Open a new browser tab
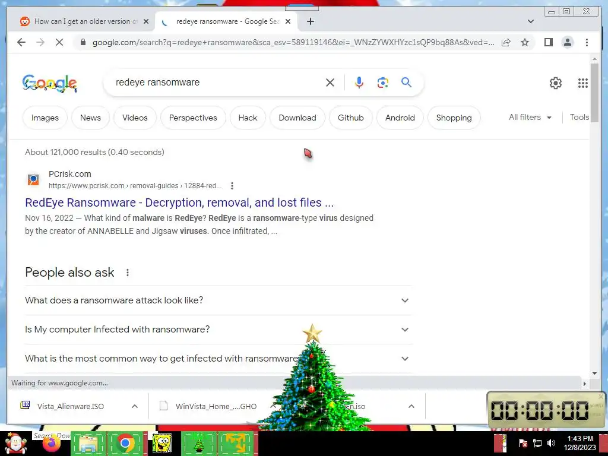This screenshot has height=456, width=608. pyautogui.click(x=310, y=21)
